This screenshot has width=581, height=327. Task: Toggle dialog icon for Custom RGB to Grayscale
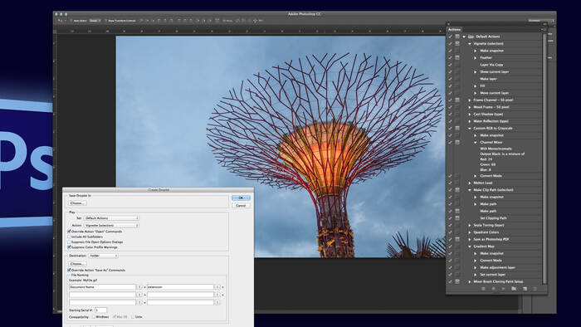click(457, 128)
